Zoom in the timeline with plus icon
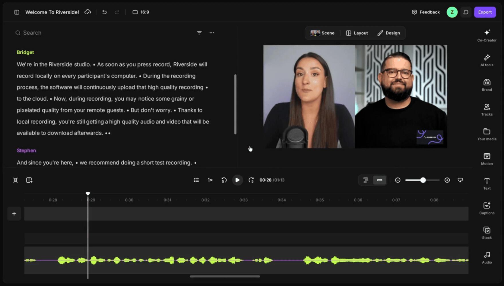This screenshot has width=504, height=286. (x=447, y=180)
